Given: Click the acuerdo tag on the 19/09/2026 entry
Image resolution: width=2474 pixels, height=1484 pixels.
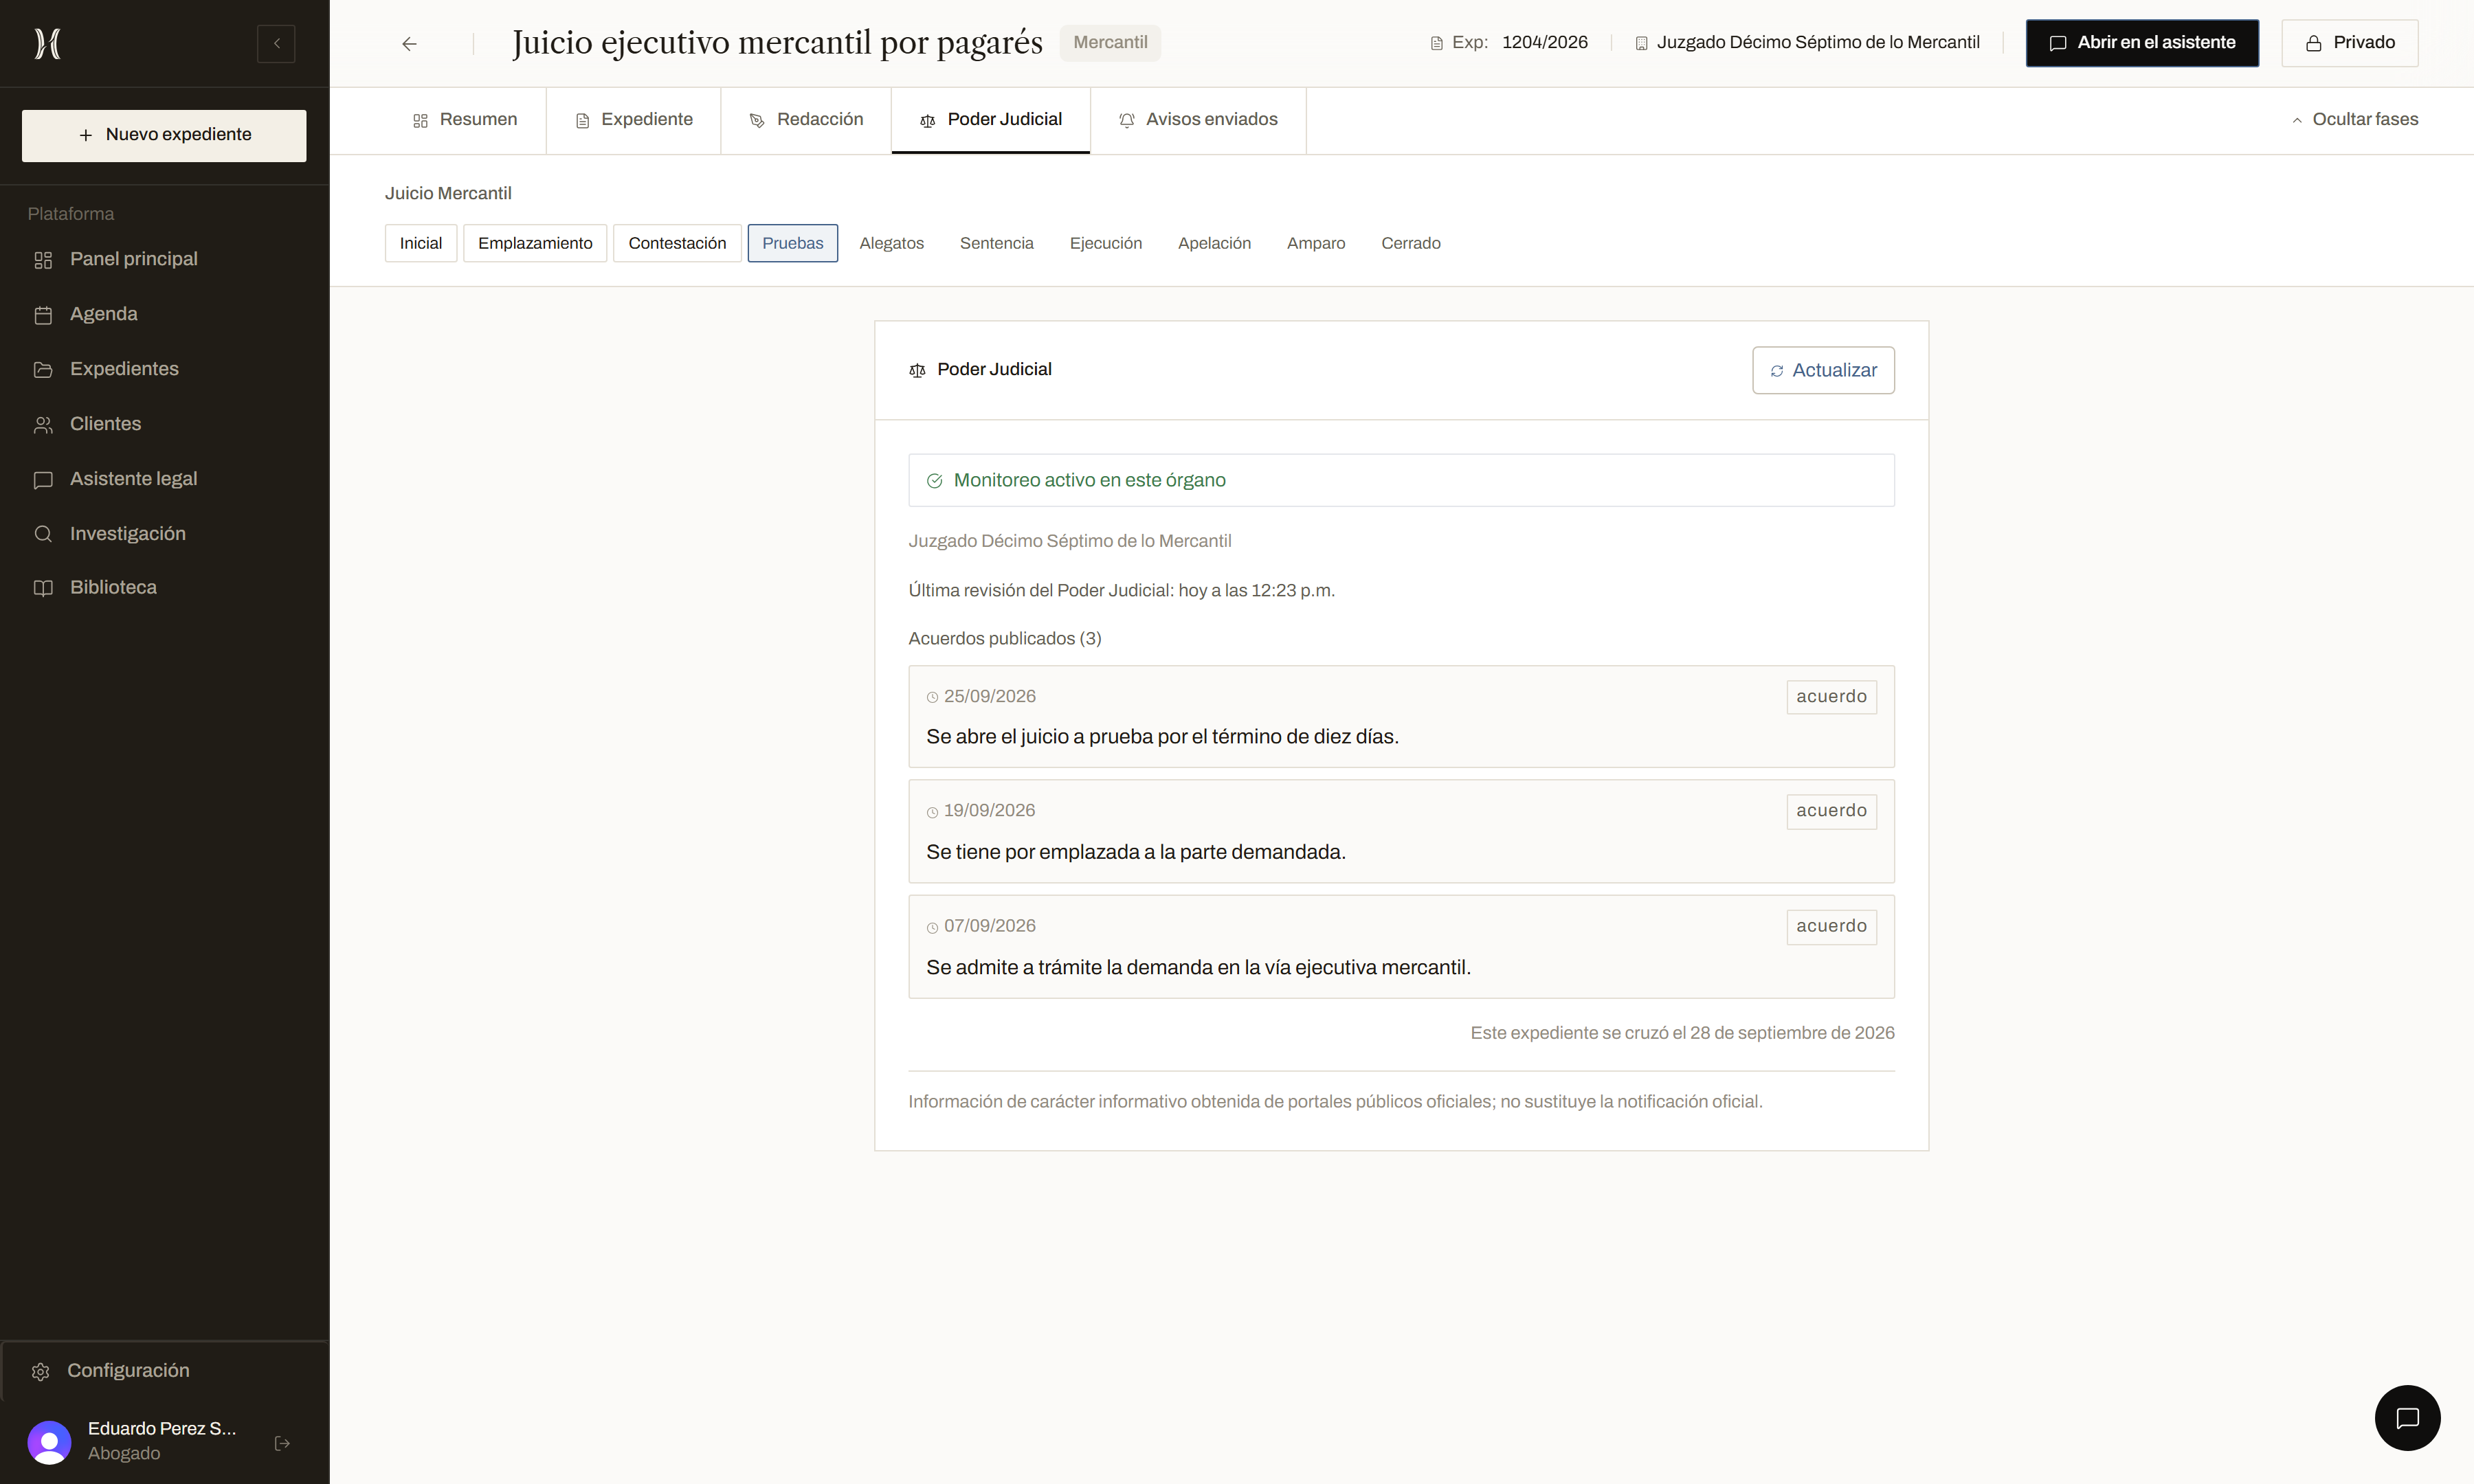Looking at the screenshot, I should 1831,811.
